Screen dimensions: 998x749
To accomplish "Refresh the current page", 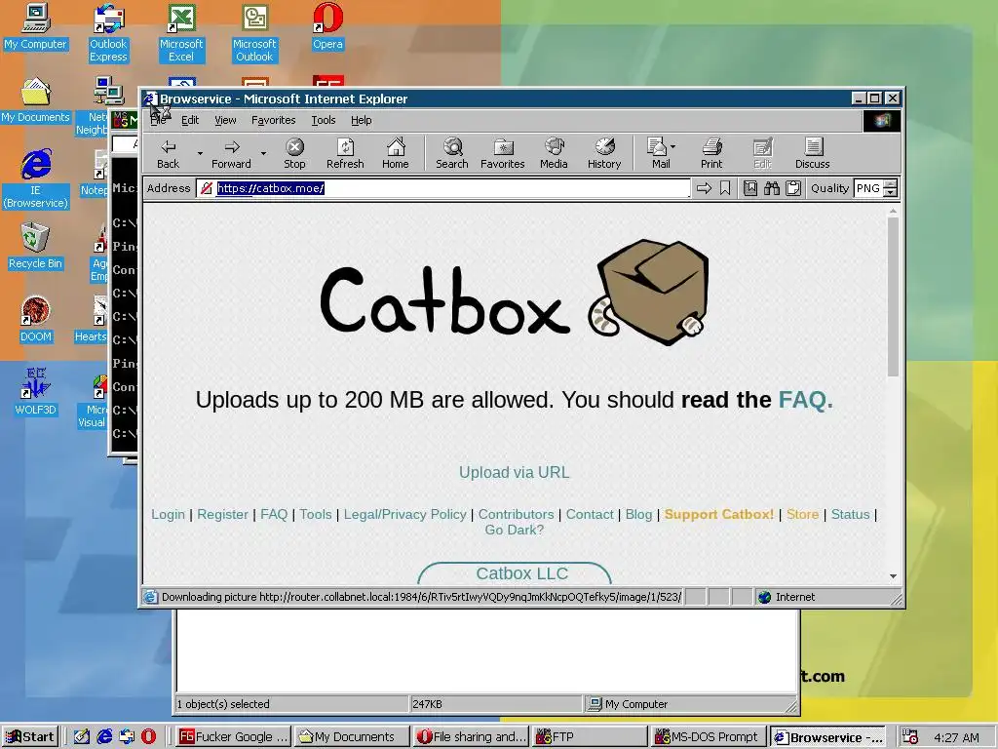I will point(345,154).
